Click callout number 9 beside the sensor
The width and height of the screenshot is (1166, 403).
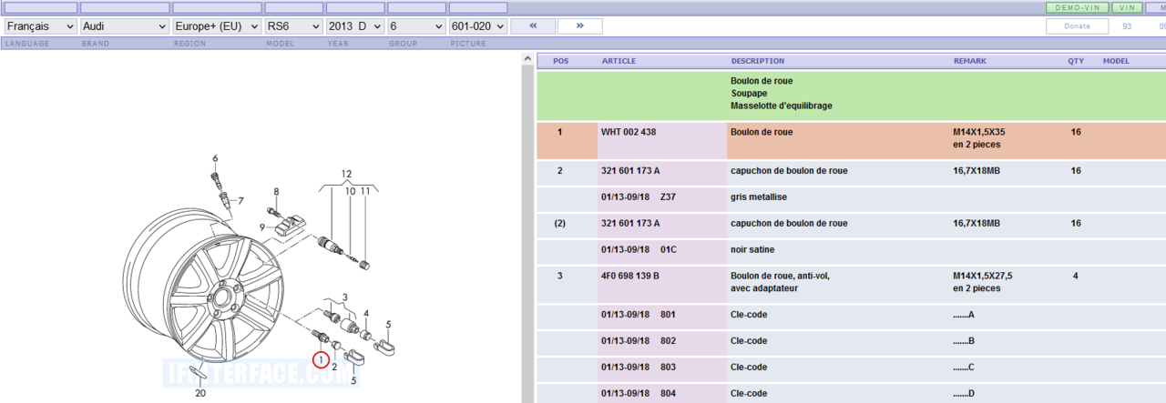[261, 227]
